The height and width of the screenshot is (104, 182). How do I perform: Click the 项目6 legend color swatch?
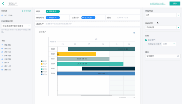[42, 72]
